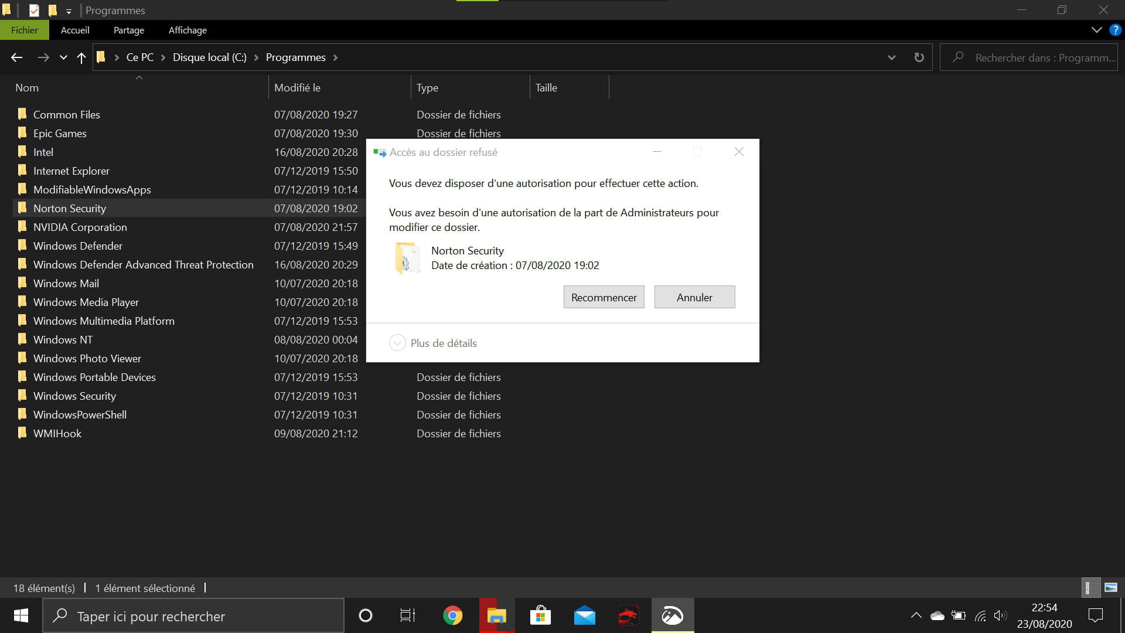1125x633 pixels.
Task: Go forward with the right arrow
Action: pos(43,57)
